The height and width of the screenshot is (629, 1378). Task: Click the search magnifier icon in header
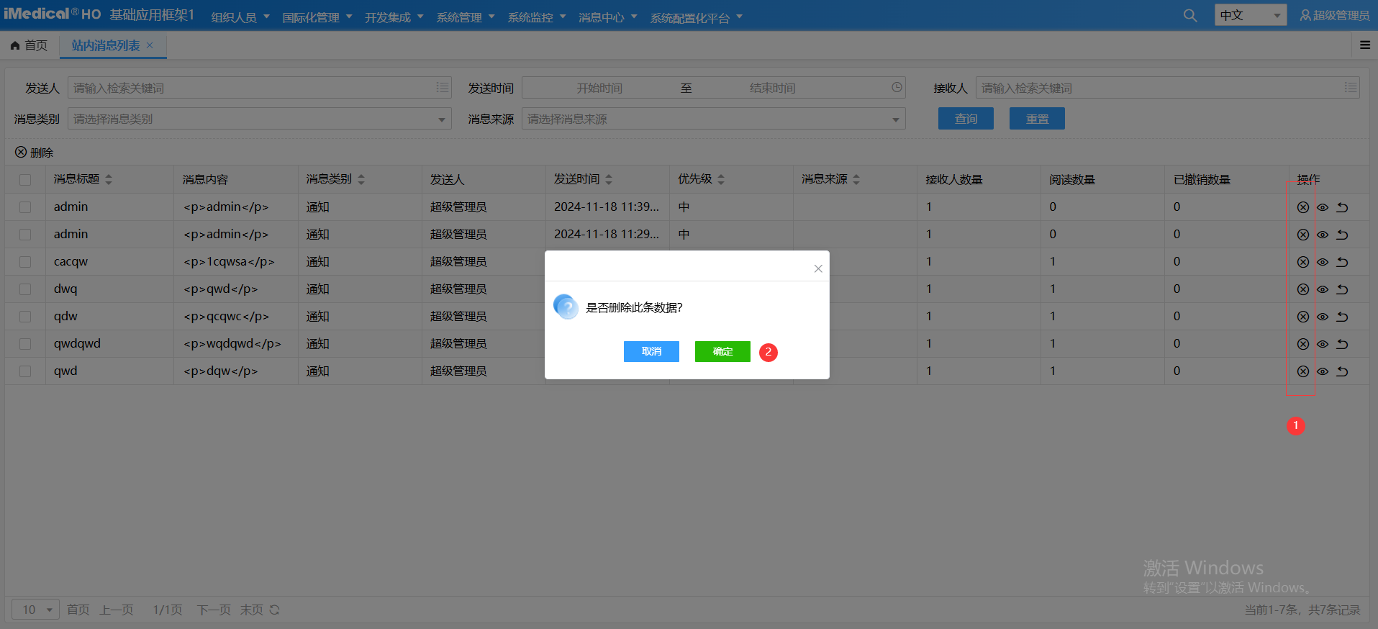(1190, 16)
